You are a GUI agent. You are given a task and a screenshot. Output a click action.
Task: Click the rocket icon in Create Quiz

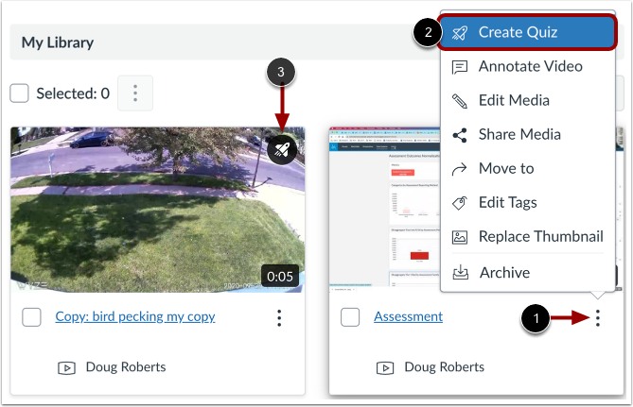(460, 33)
